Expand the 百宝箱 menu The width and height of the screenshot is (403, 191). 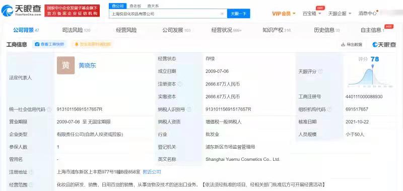click(x=312, y=14)
